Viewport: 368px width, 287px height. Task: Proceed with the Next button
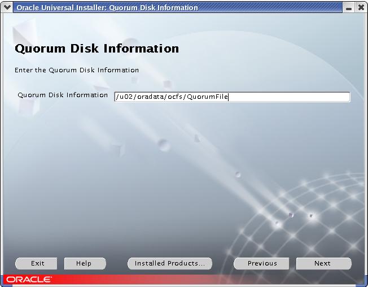pyautogui.click(x=323, y=263)
